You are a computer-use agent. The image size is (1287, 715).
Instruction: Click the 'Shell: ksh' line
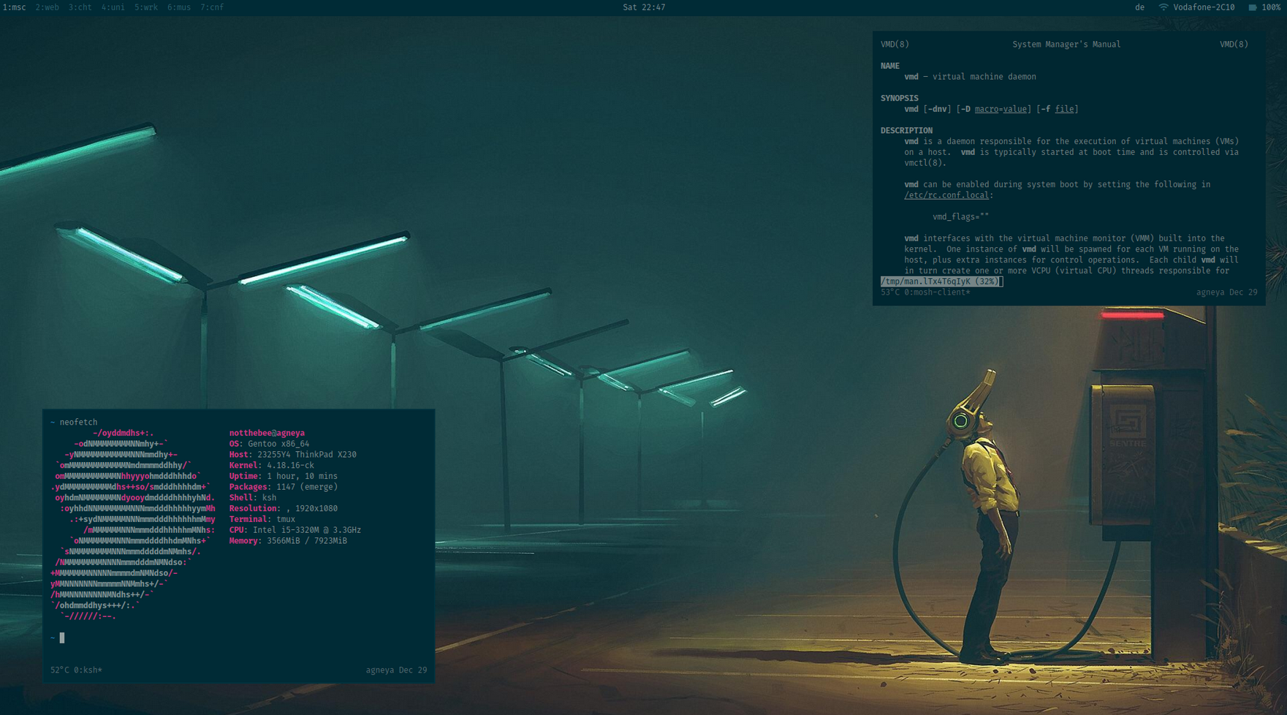click(252, 498)
